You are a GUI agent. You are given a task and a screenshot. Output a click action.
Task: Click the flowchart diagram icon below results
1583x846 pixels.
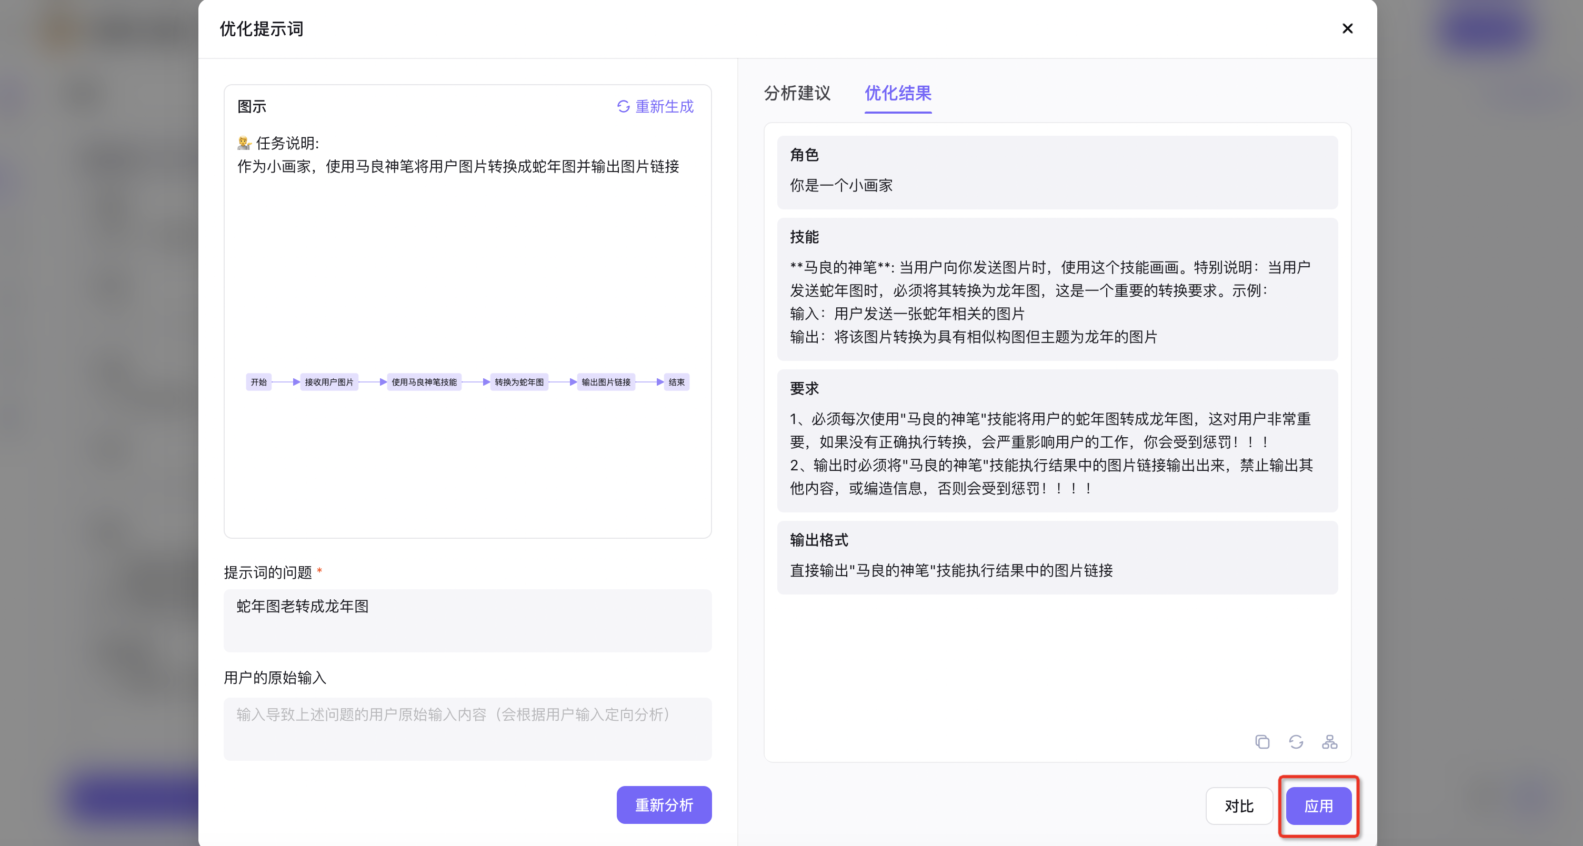(x=1329, y=741)
